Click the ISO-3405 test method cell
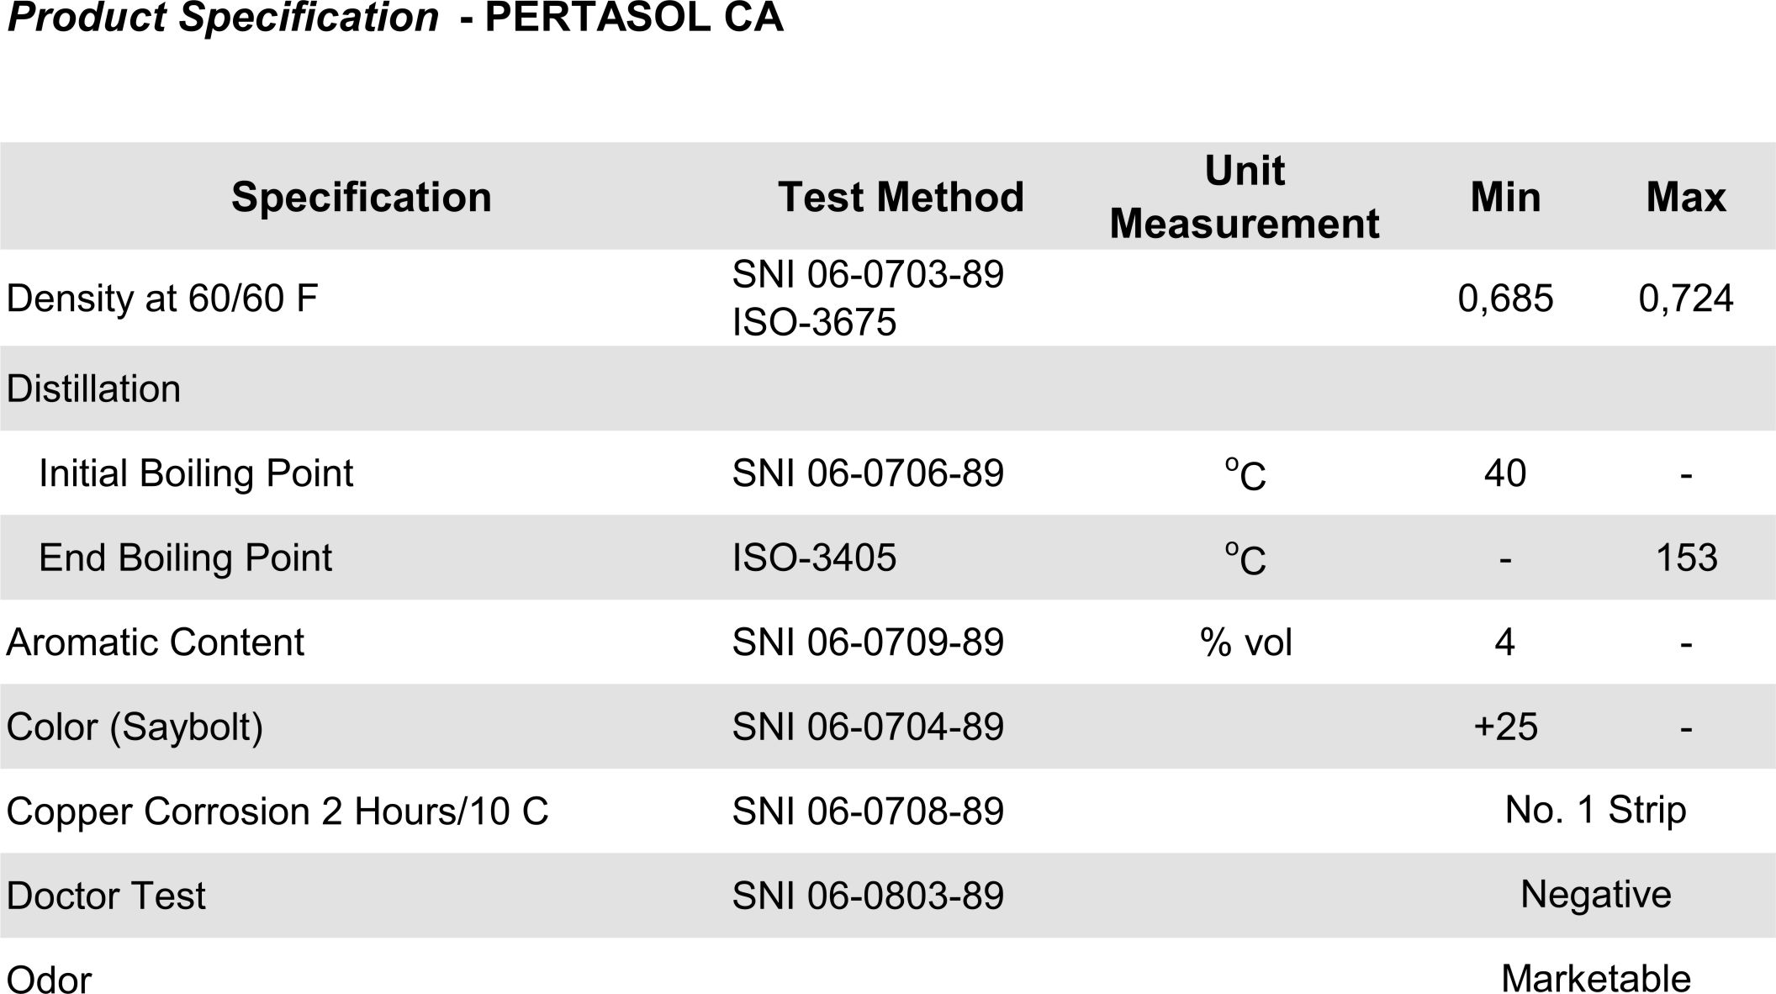Viewport: 1776px width, 994px height. pos(814,558)
